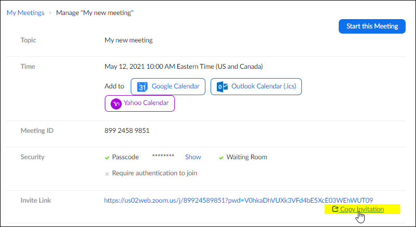
Task: Click the copy icon beside Copy Invitation
Action: [335, 209]
